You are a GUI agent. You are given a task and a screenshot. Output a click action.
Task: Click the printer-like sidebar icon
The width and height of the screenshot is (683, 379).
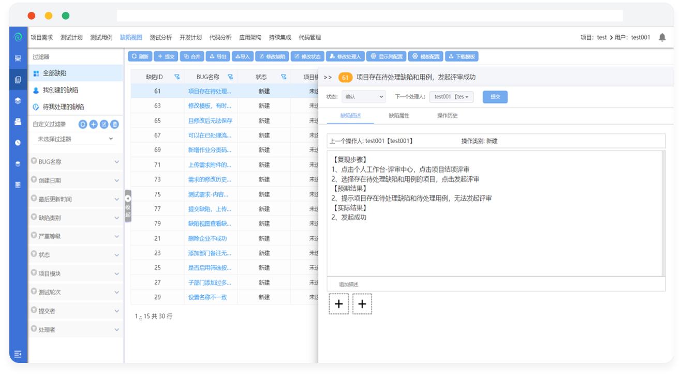(x=18, y=122)
